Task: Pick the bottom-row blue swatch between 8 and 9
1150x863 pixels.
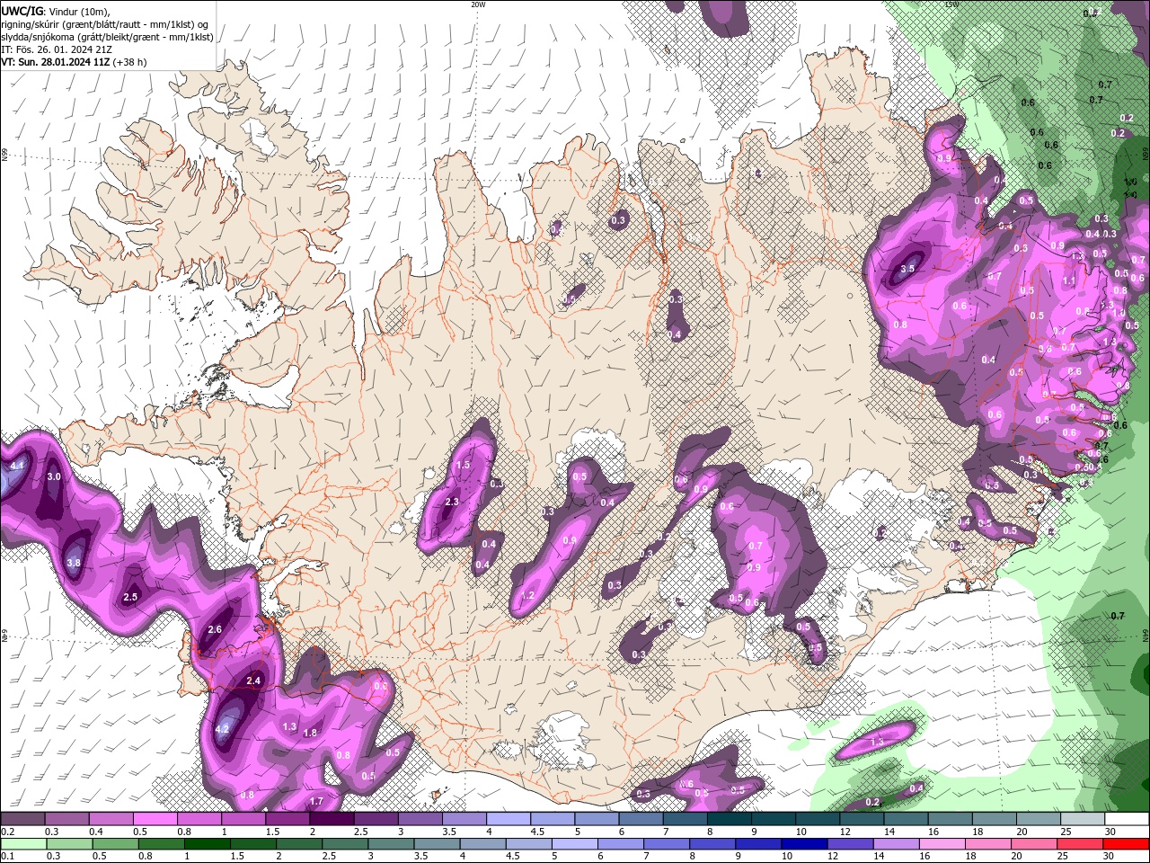Action: tap(712, 844)
